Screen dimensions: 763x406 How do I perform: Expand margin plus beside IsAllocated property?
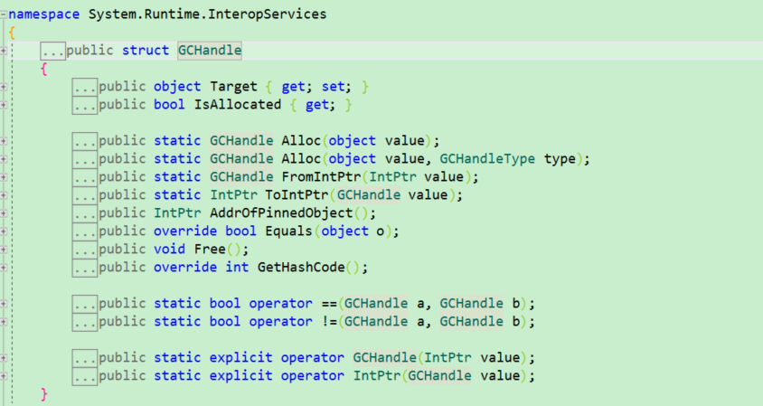tap(3, 105)
